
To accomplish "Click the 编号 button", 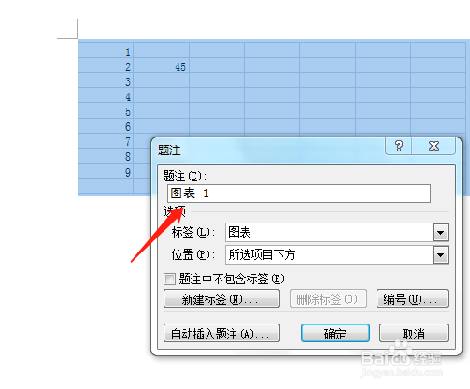I will click(412, 298).
